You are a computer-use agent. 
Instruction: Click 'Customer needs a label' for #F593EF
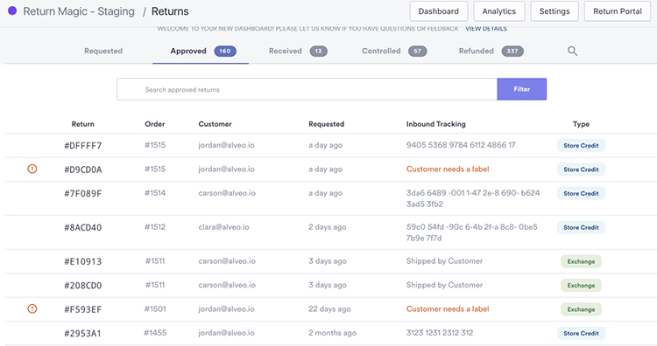[448, 308]
